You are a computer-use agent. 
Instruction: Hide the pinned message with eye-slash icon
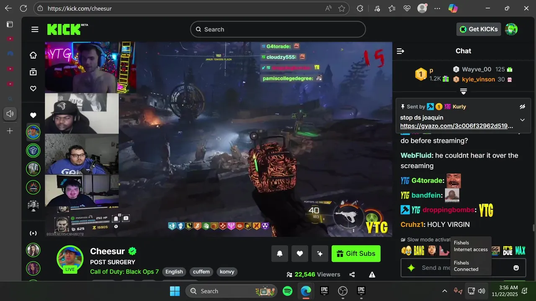[x=522, y=107]
